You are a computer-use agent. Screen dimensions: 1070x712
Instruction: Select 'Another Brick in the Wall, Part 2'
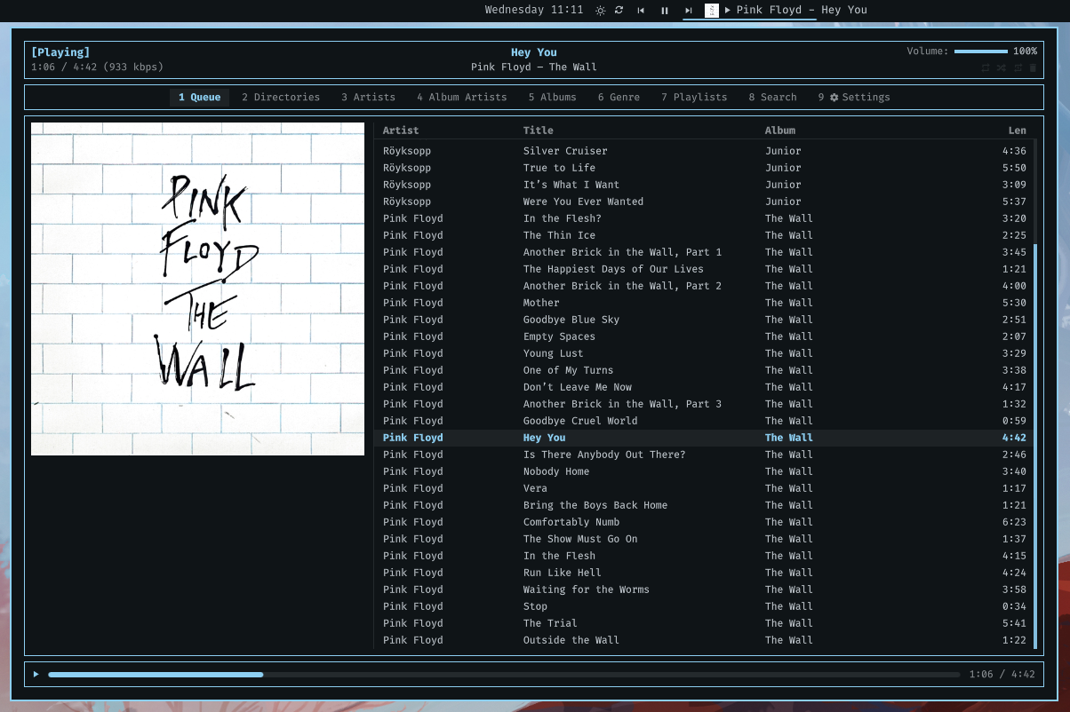click(x=705, y=286)
